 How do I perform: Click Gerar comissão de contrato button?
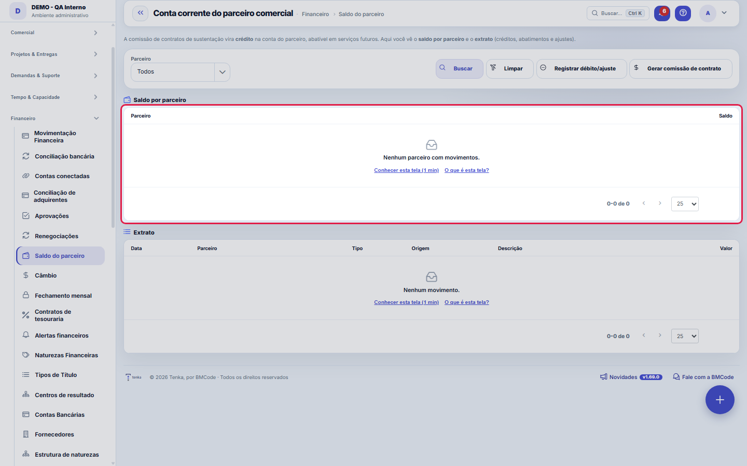681,69
